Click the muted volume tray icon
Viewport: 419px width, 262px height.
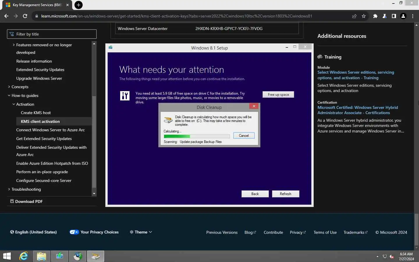392,256
